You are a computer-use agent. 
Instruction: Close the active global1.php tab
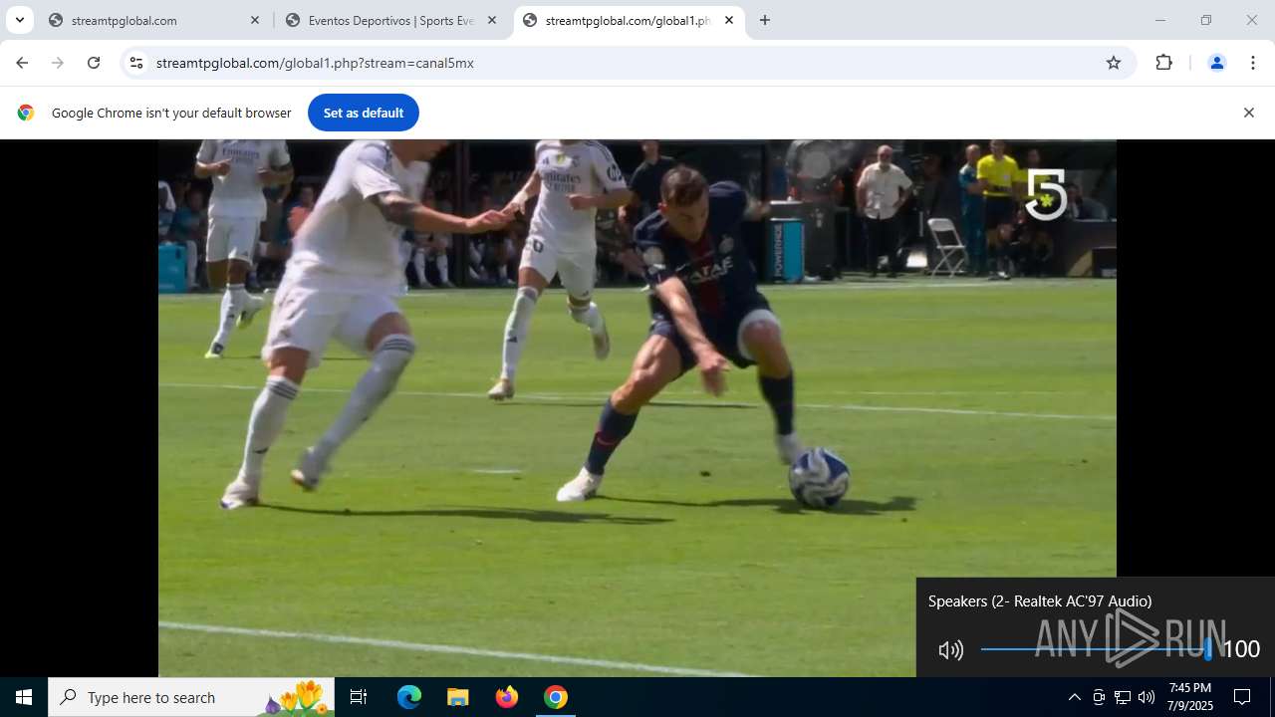coord(729,20)
